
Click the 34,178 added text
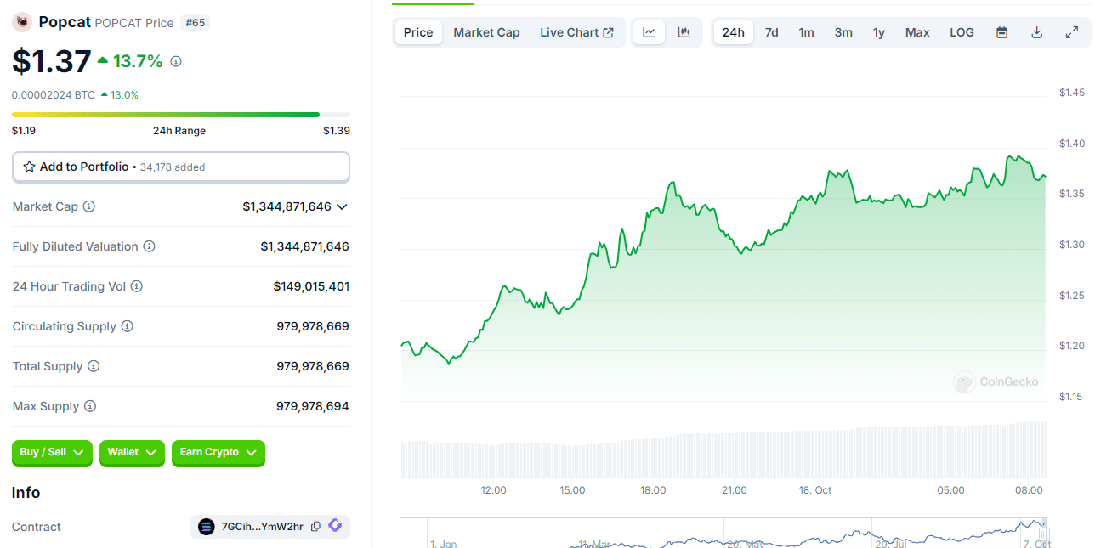point(173,167)
